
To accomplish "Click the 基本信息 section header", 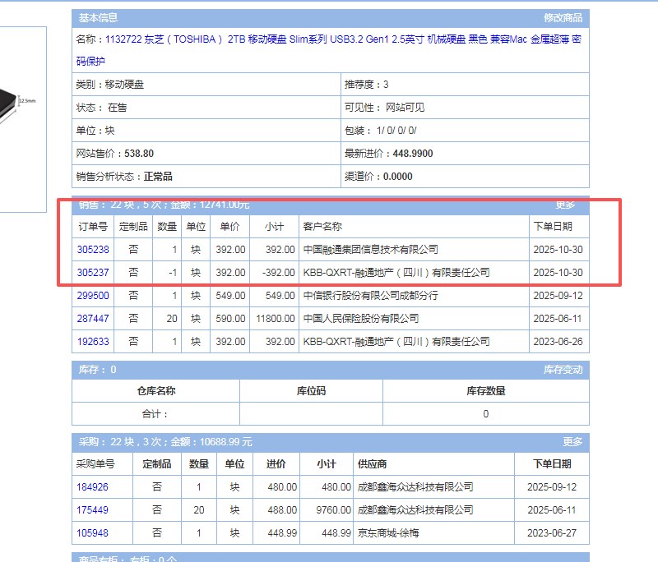I will tap(98, 17).
